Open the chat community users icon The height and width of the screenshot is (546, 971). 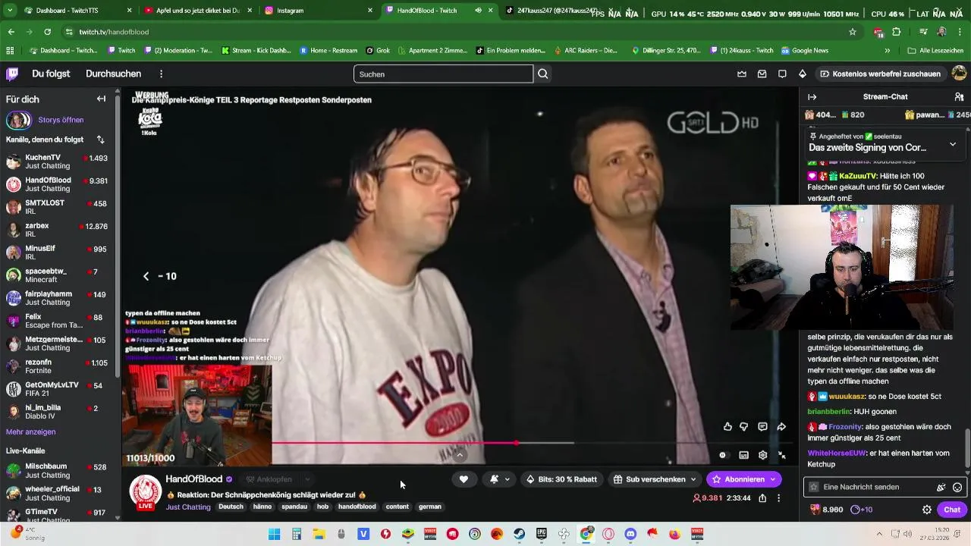pyautogui.click(x=959, y=97)
